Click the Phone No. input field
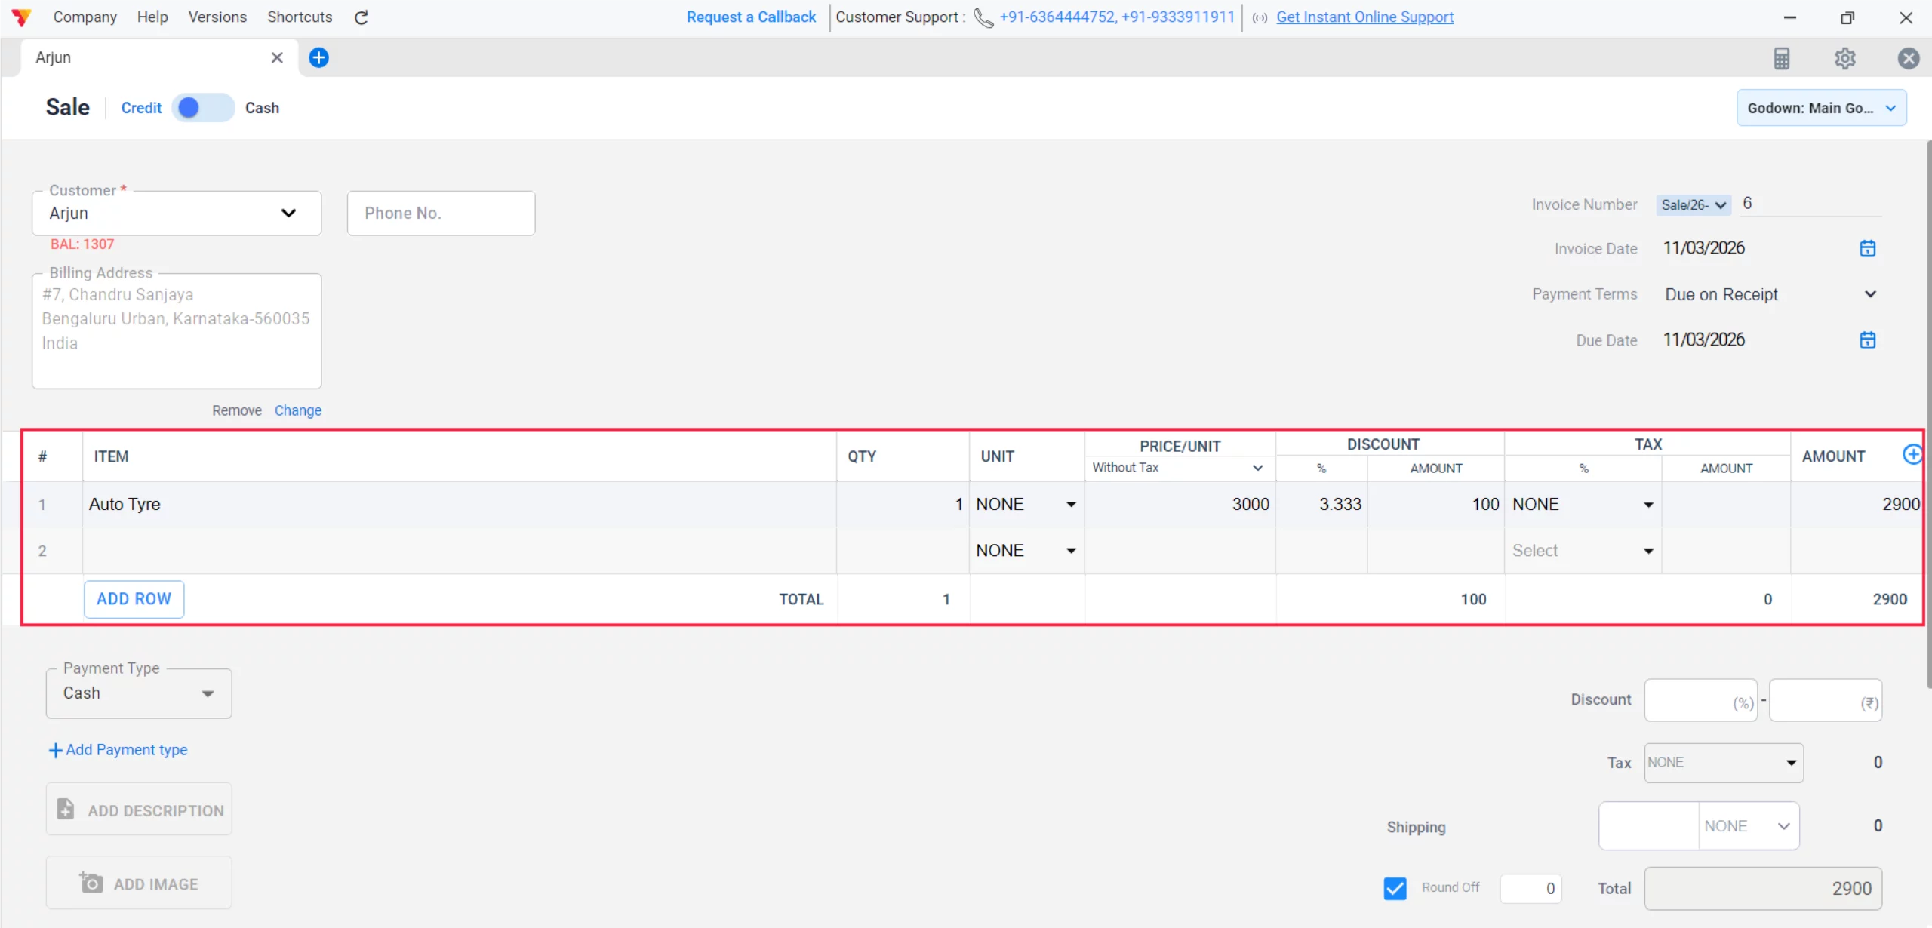 click(x=441, y=214)
